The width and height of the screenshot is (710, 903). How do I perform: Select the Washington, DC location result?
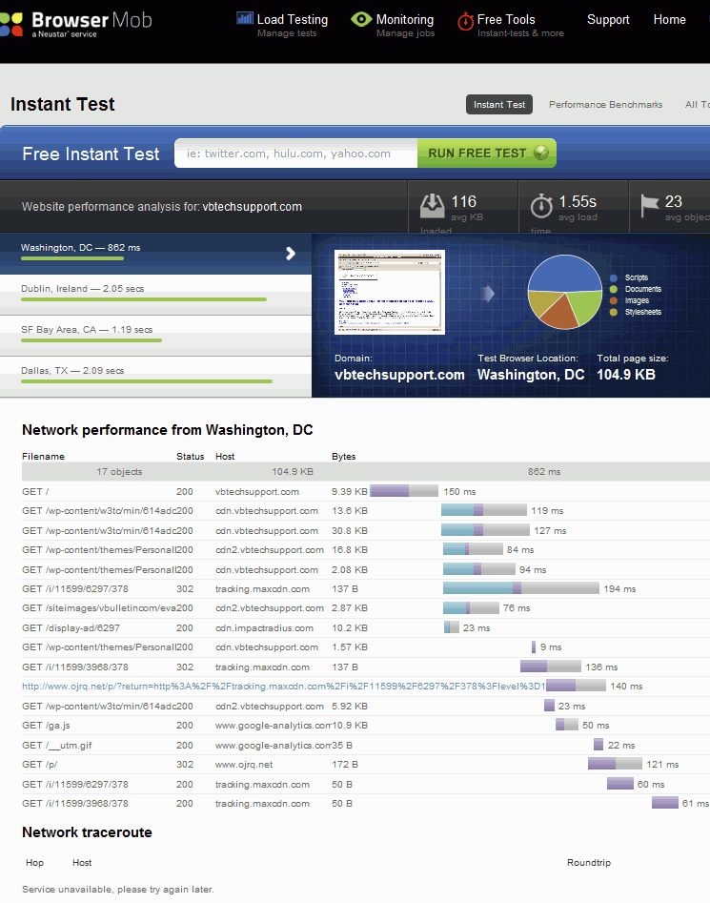155,254
